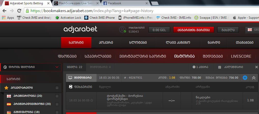
Task: Click the monitor icon on მიმდინარე bet
Action: tap(70, 78)
